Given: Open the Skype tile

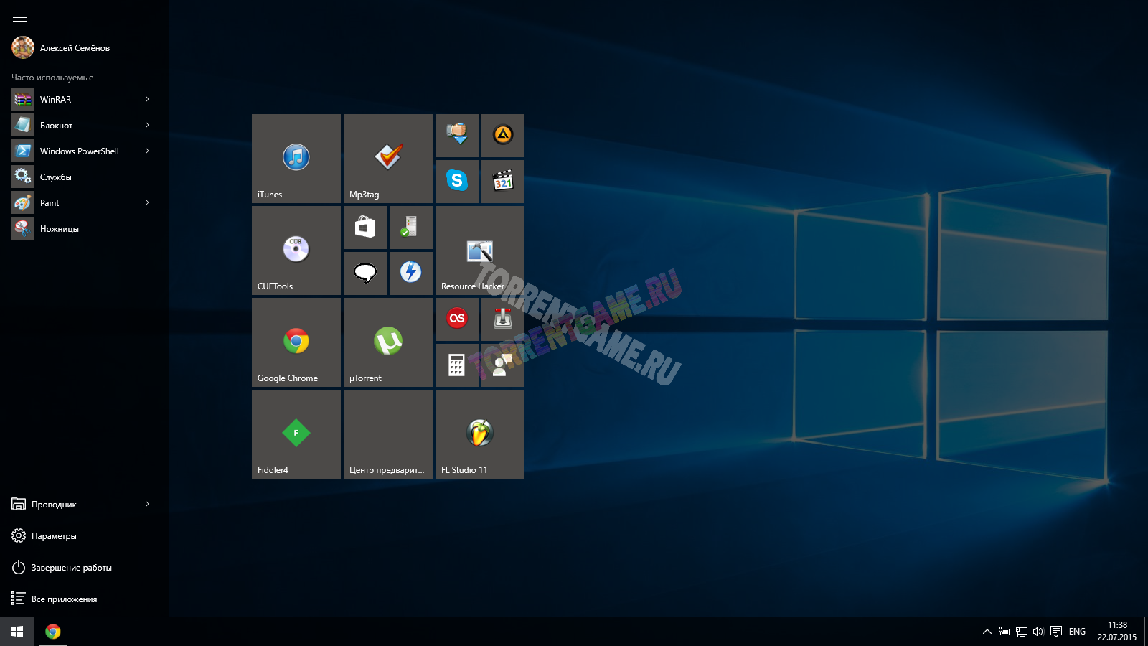Looking at the screenshot, I should [x=456, y=181].
